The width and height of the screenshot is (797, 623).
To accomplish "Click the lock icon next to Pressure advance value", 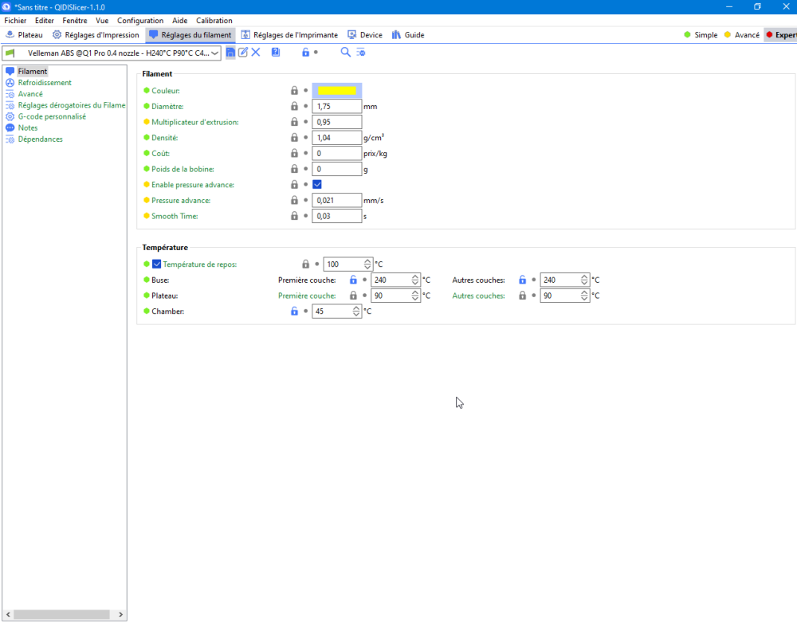I will (x=294, y=200).
